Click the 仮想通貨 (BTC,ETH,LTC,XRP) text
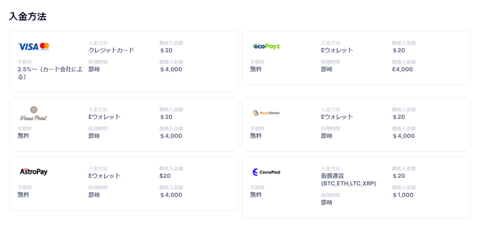This screenshot has width=487, height=234. click(x=349, y=180)
